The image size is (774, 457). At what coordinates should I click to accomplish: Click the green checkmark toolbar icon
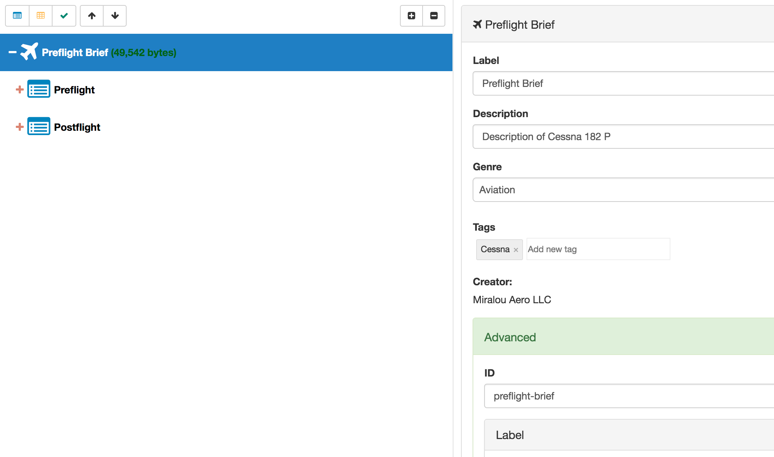click(64, 16)
